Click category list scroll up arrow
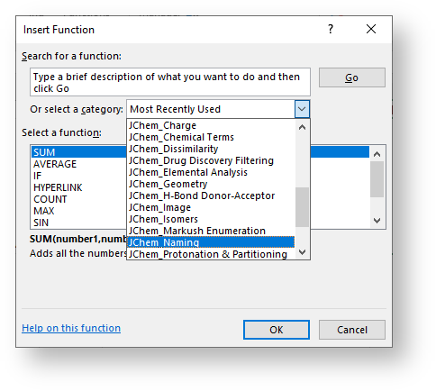436x391 pixels. point(302,127)
